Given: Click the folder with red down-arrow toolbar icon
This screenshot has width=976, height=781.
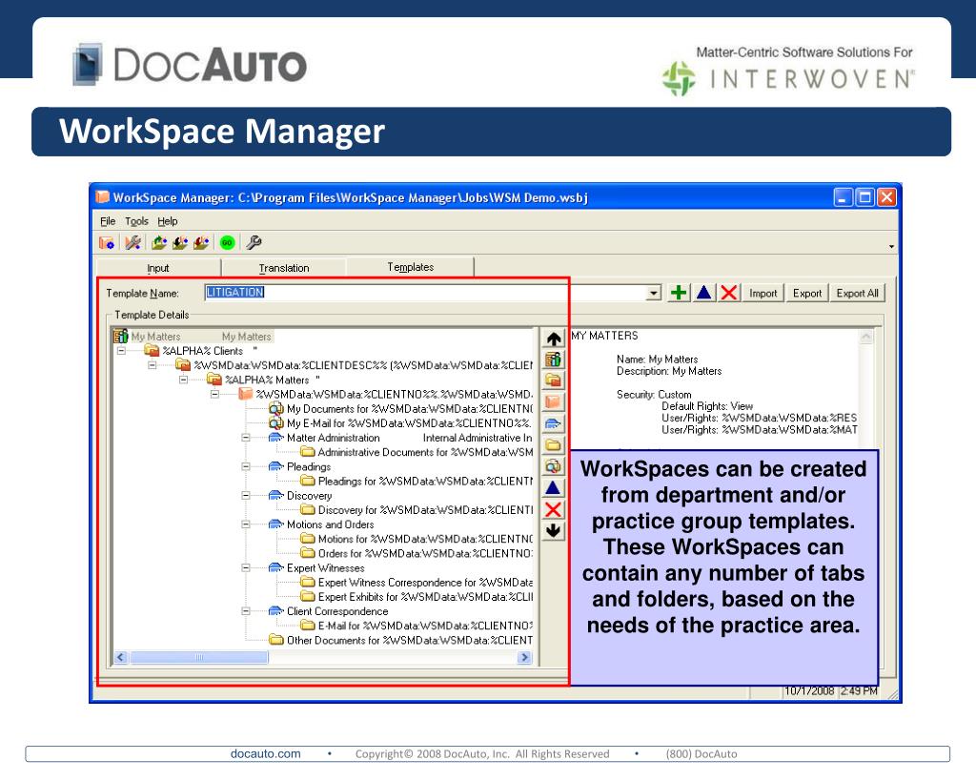Looking at the screenshot, I should [x=201, y=242].
